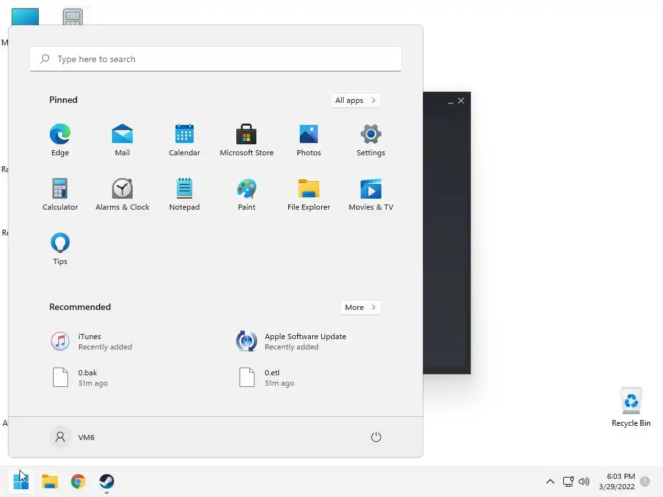Screen dimensions: 663x497
Task: Select the Recycle Bin desktop icon
Action: coord(631,406)
